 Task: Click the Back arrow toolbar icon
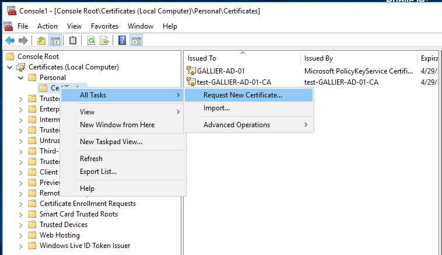10,41
